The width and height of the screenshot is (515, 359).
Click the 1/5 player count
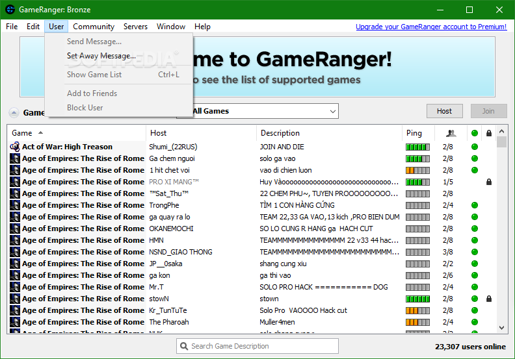click(447, 182)
